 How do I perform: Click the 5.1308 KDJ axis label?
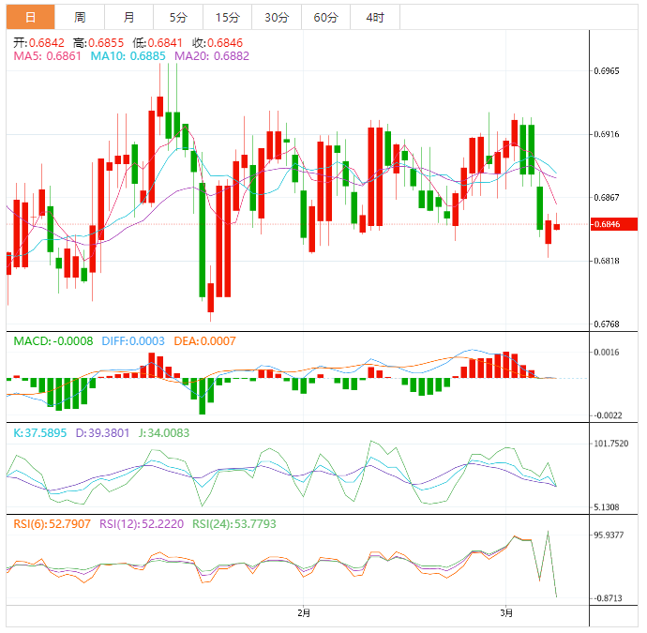(x=606, y=507)
